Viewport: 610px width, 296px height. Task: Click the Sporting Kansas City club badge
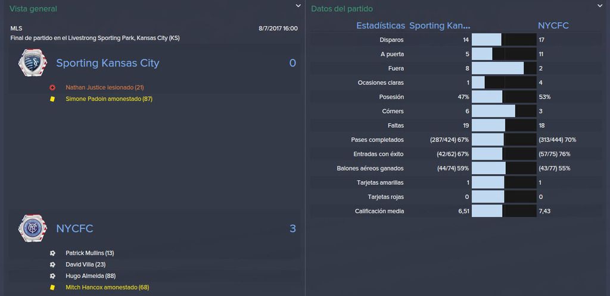pyautogui.click(x=33, y=62)
